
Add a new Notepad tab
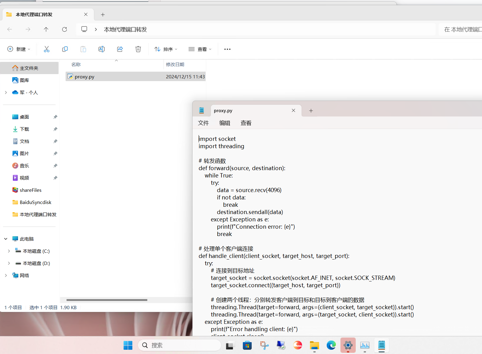point(311,111)
